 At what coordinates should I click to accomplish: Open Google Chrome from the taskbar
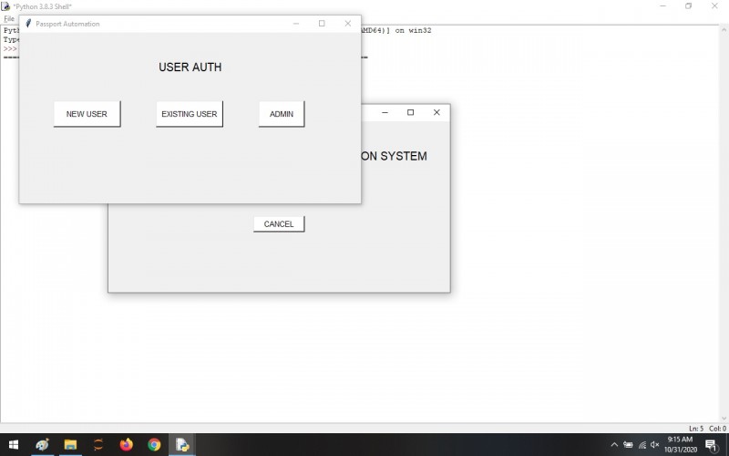pyautogui.click(x=154, y=445)
